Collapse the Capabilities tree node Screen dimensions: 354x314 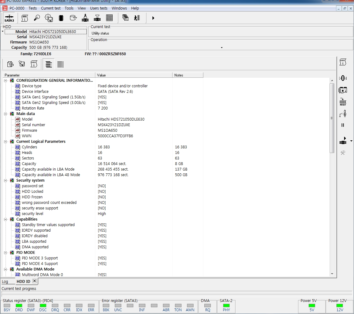point(6,219)
